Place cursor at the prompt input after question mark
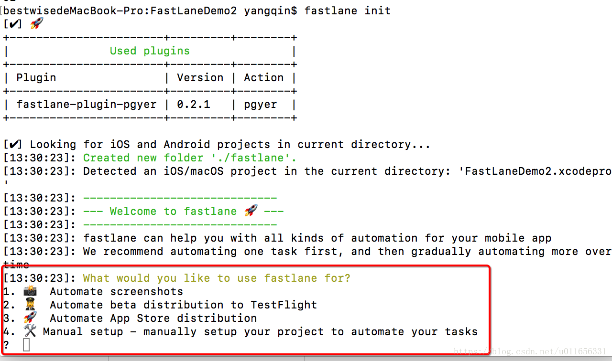The image size is (612, 361). [26, 345]
